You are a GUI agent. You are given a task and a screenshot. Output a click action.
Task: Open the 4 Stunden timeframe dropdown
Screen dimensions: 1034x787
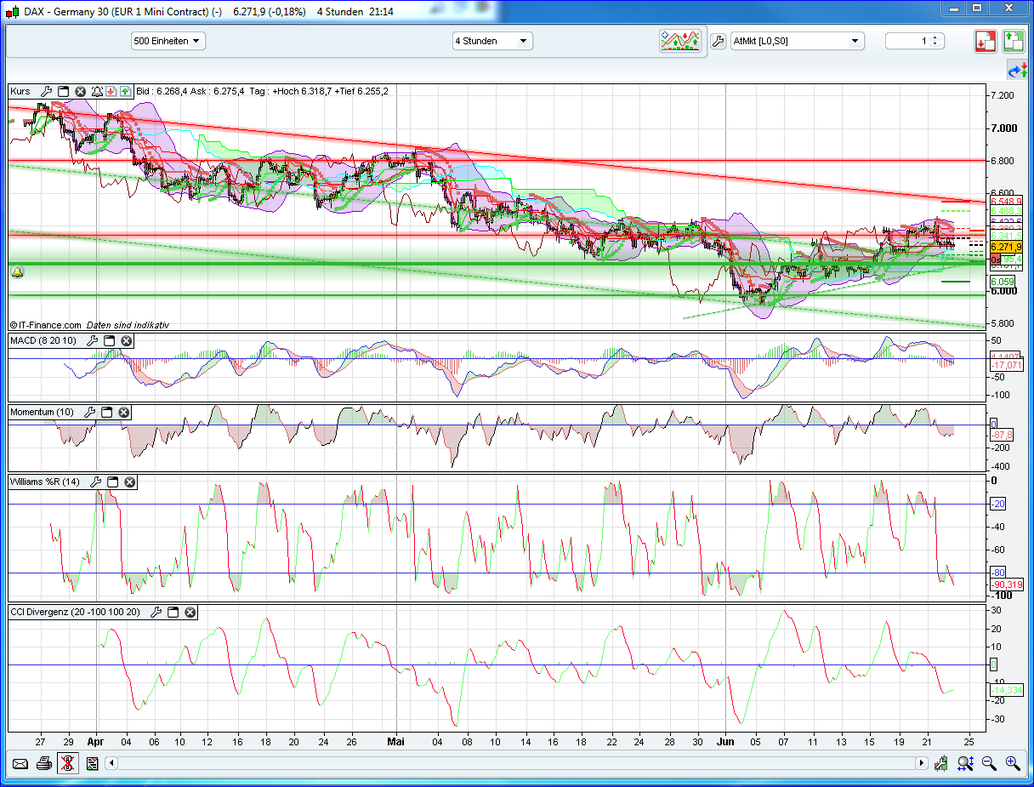[x=492, y=41]
